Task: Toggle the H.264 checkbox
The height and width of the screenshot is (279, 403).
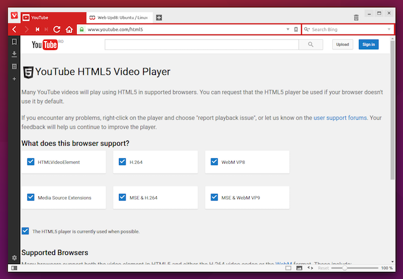Action: click(122, 162)
